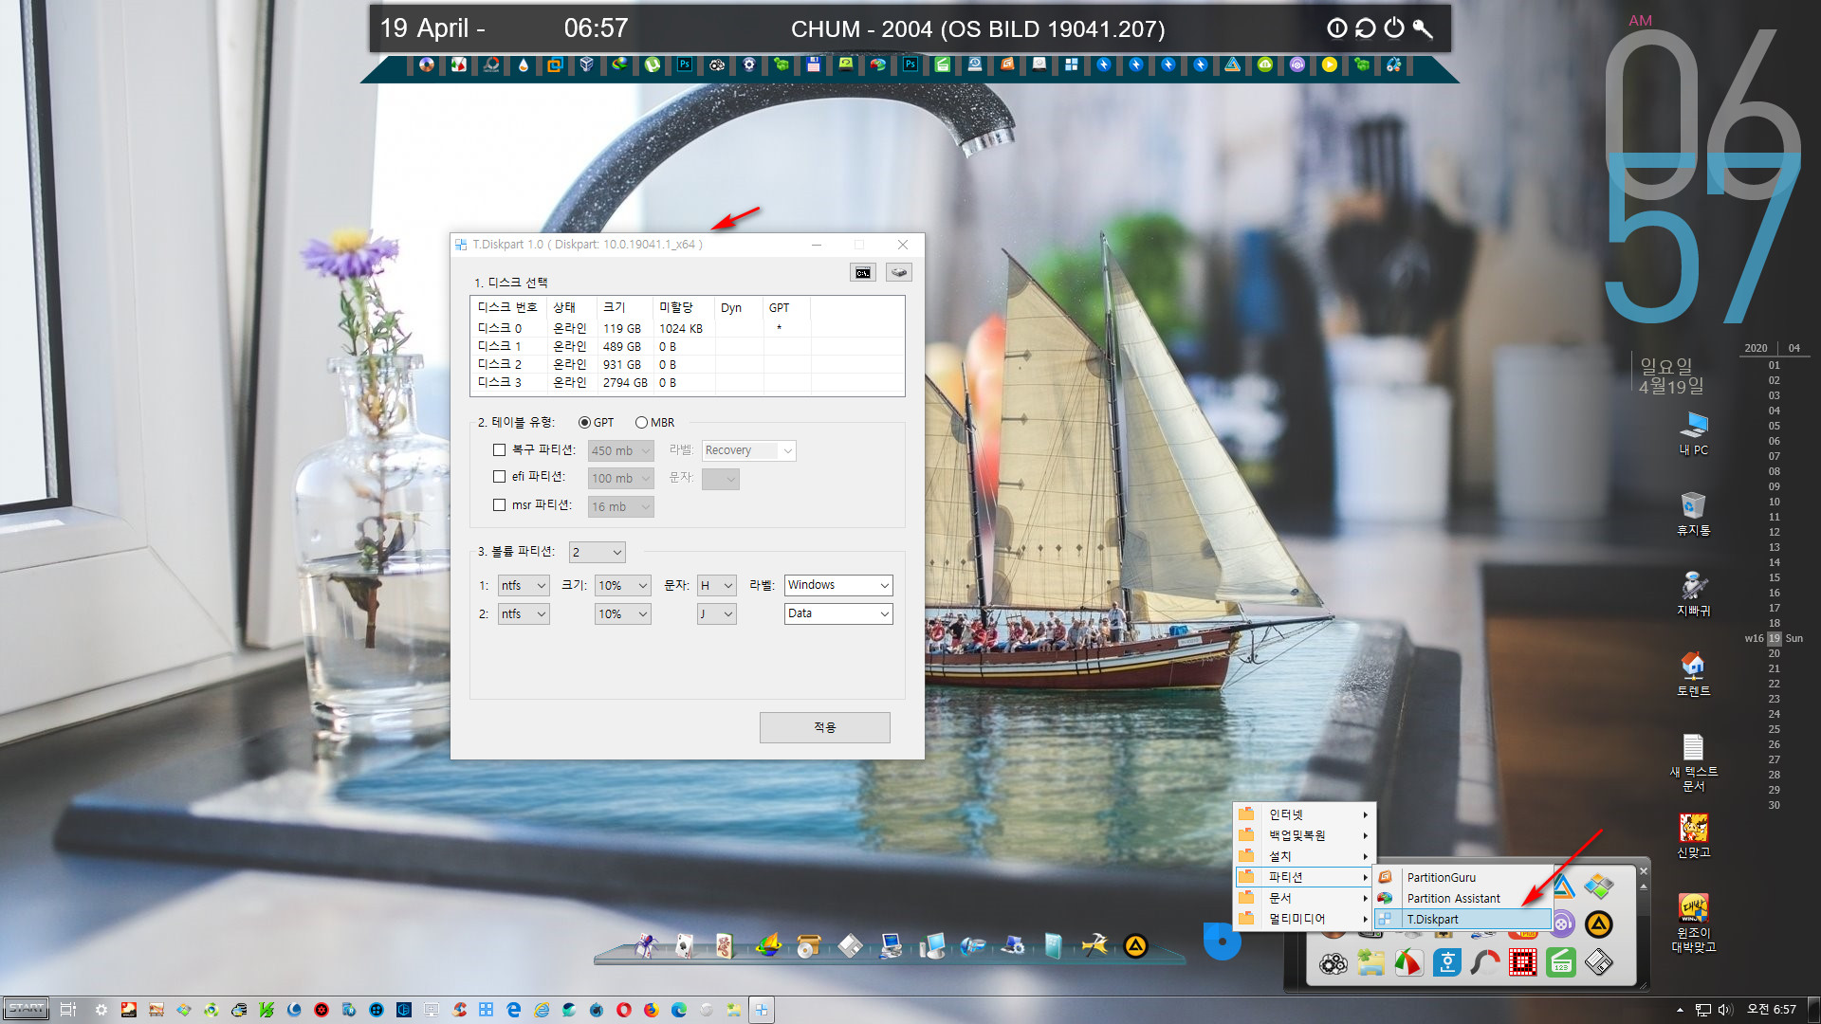1821x1024 pixels.
Task: Open the Windows label combo box
Action: (x=838, y=586)
